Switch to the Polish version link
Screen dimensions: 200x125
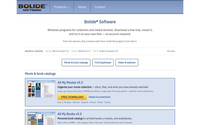(100, 102)
